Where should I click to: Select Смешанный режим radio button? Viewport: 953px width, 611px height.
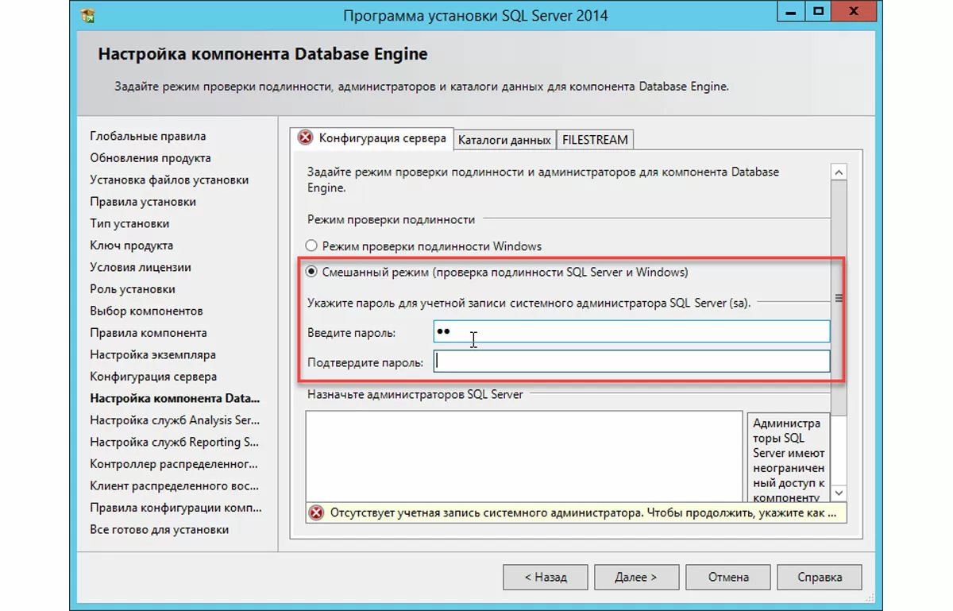[311, 272]
